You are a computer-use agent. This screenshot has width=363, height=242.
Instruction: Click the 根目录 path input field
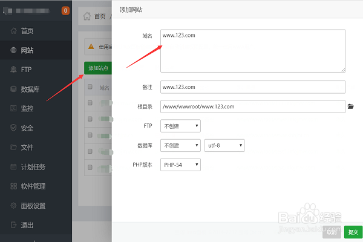(253, 106)
